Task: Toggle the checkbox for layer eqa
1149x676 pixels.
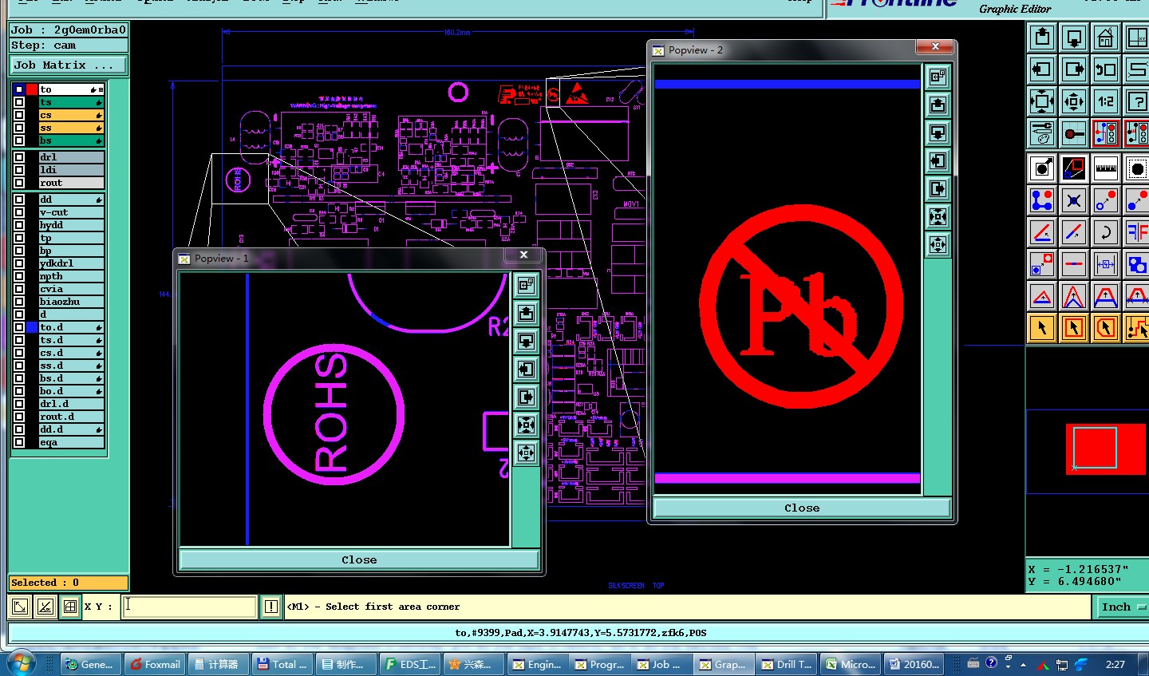Action: 19,442
